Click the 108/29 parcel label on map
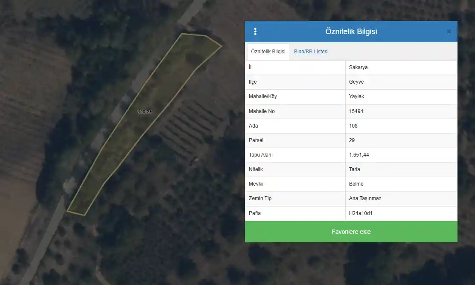Image resolution: width=475 pixels, height=285 pixels. [145, 111]
